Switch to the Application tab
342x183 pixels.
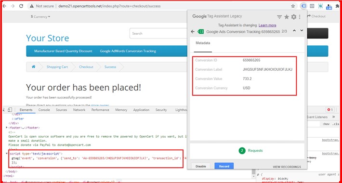[x=141, y=110]
